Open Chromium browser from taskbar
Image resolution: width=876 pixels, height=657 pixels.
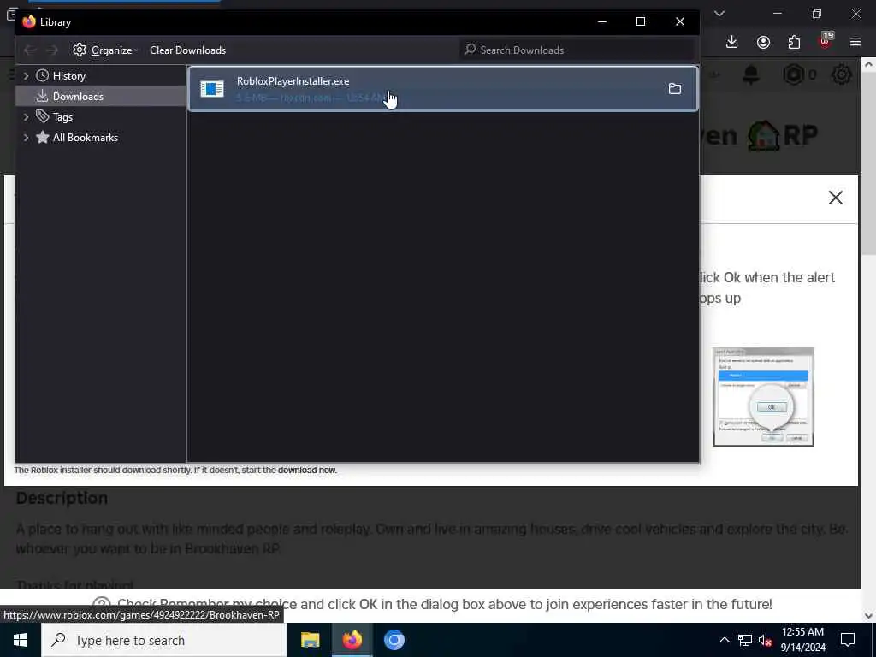click(x=394, y=640)
